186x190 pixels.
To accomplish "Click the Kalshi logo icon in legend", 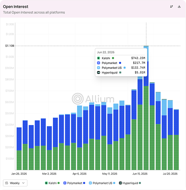I will coord(46,183).
